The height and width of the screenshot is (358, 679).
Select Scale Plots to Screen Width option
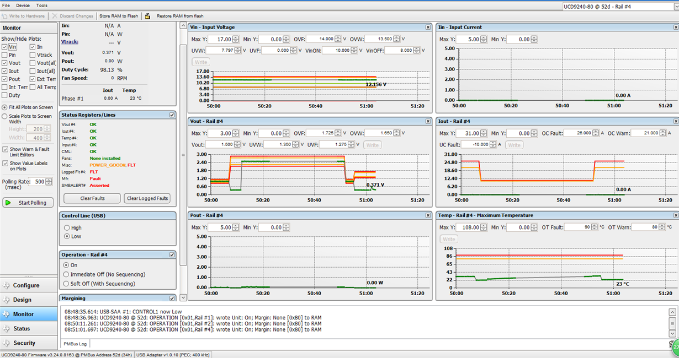coord(5,116)
